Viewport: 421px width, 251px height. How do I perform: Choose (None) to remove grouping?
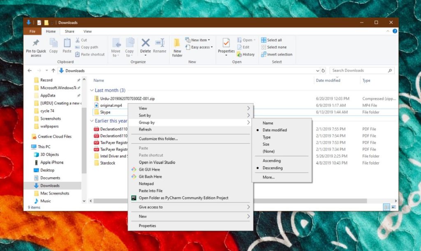[269, 151]
